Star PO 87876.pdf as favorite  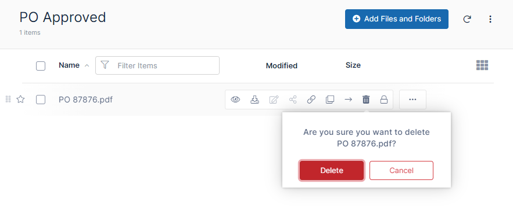point(20,99)
